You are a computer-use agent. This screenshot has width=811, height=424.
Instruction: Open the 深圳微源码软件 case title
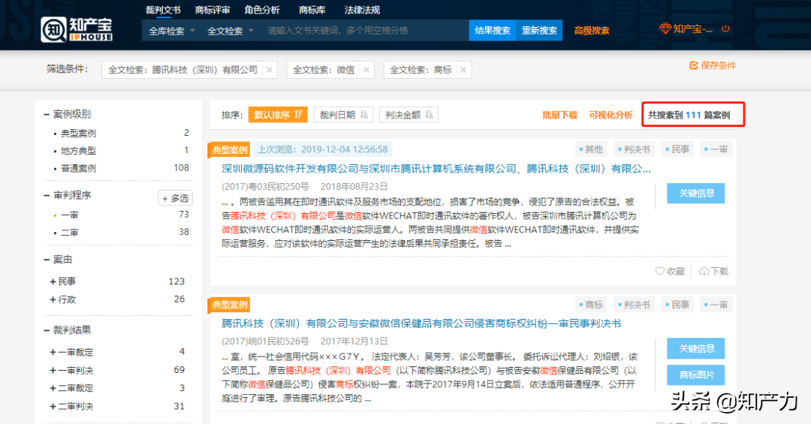(x=436, y=169)
